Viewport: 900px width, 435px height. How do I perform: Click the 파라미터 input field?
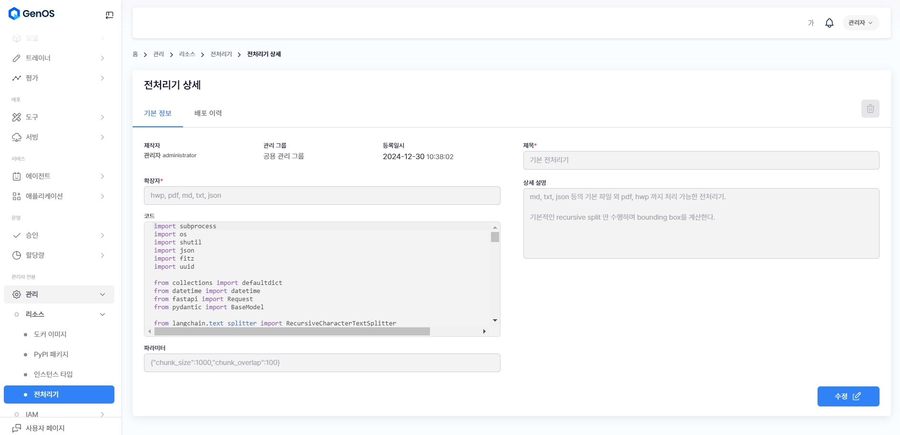coord(322,363)
